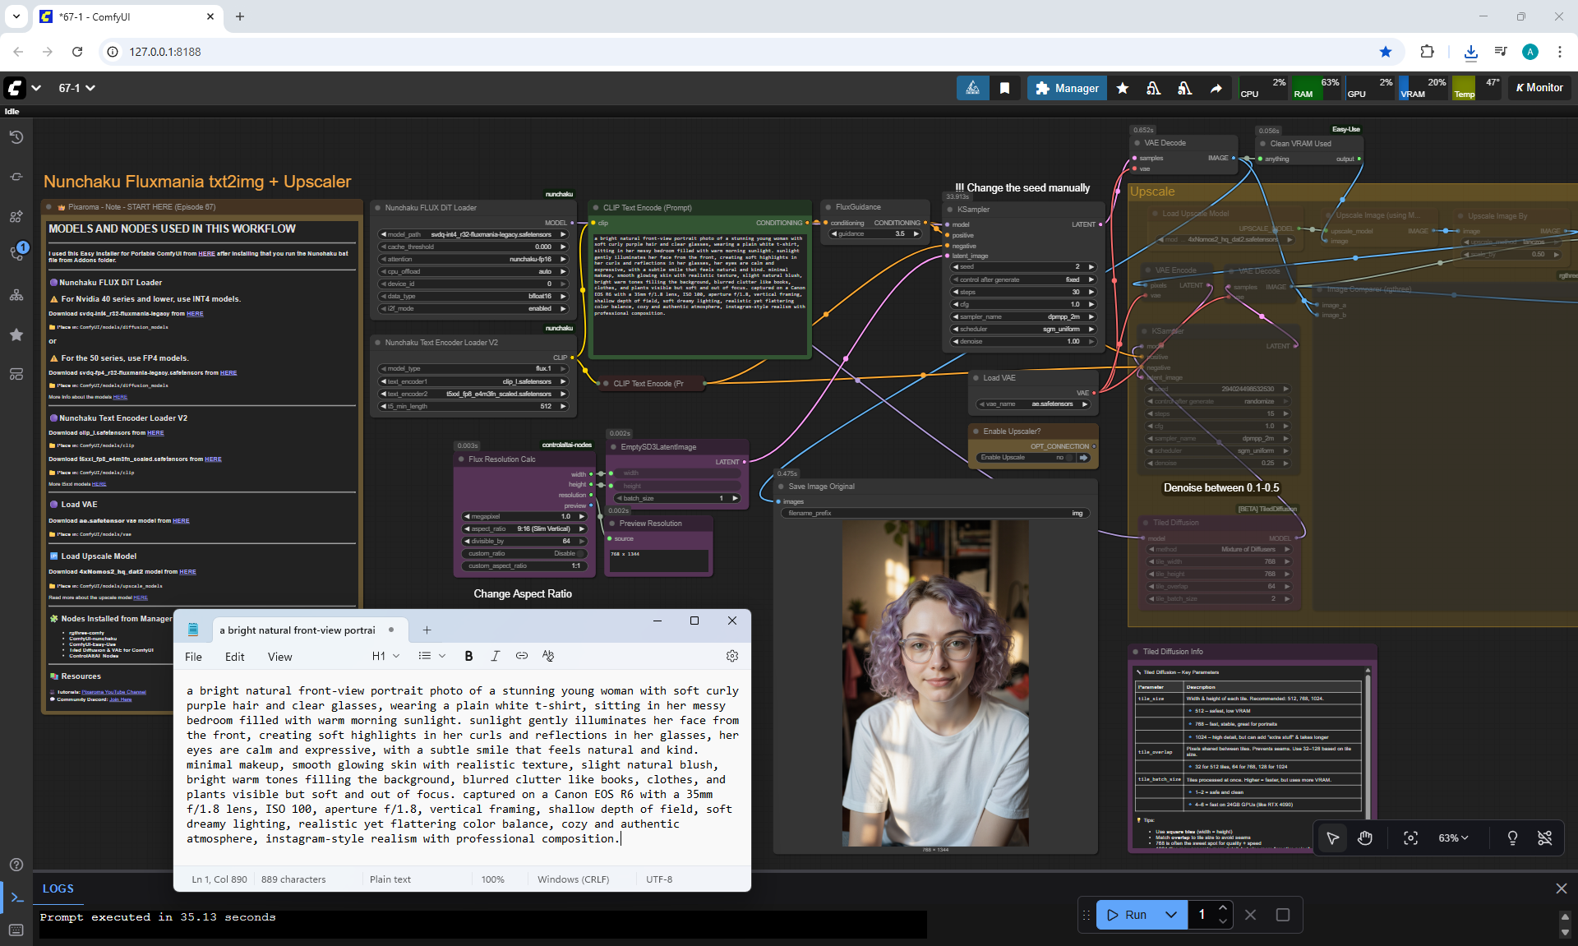Click the Run workflow button
1578x946 pixels.
point(1127,915)
